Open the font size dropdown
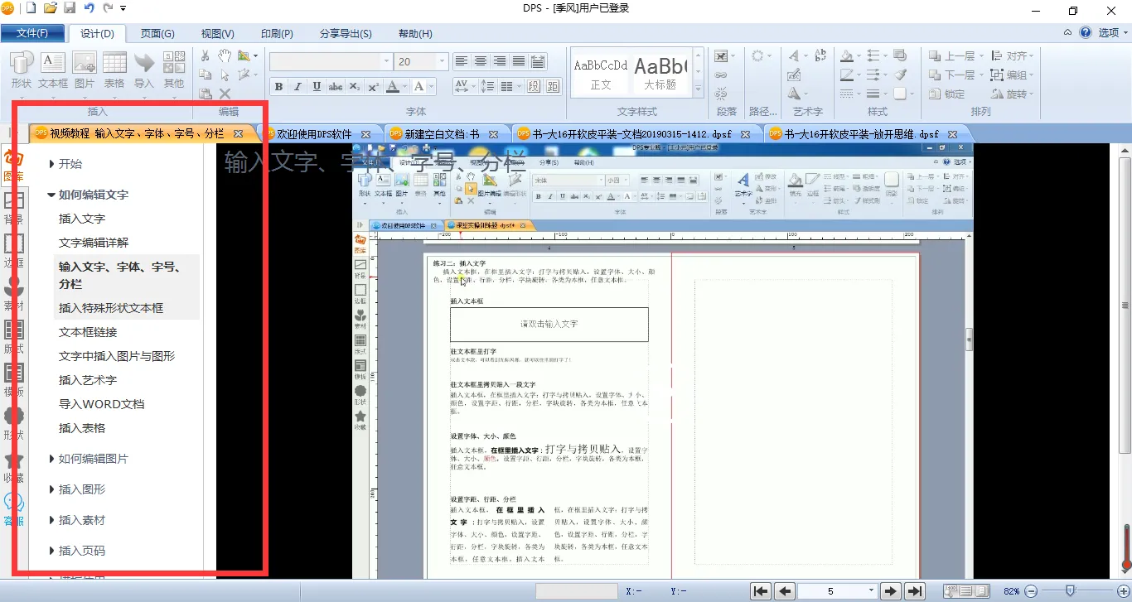Image resolution: width=1132 pixels, height=602 pixels. click(442, 61)
